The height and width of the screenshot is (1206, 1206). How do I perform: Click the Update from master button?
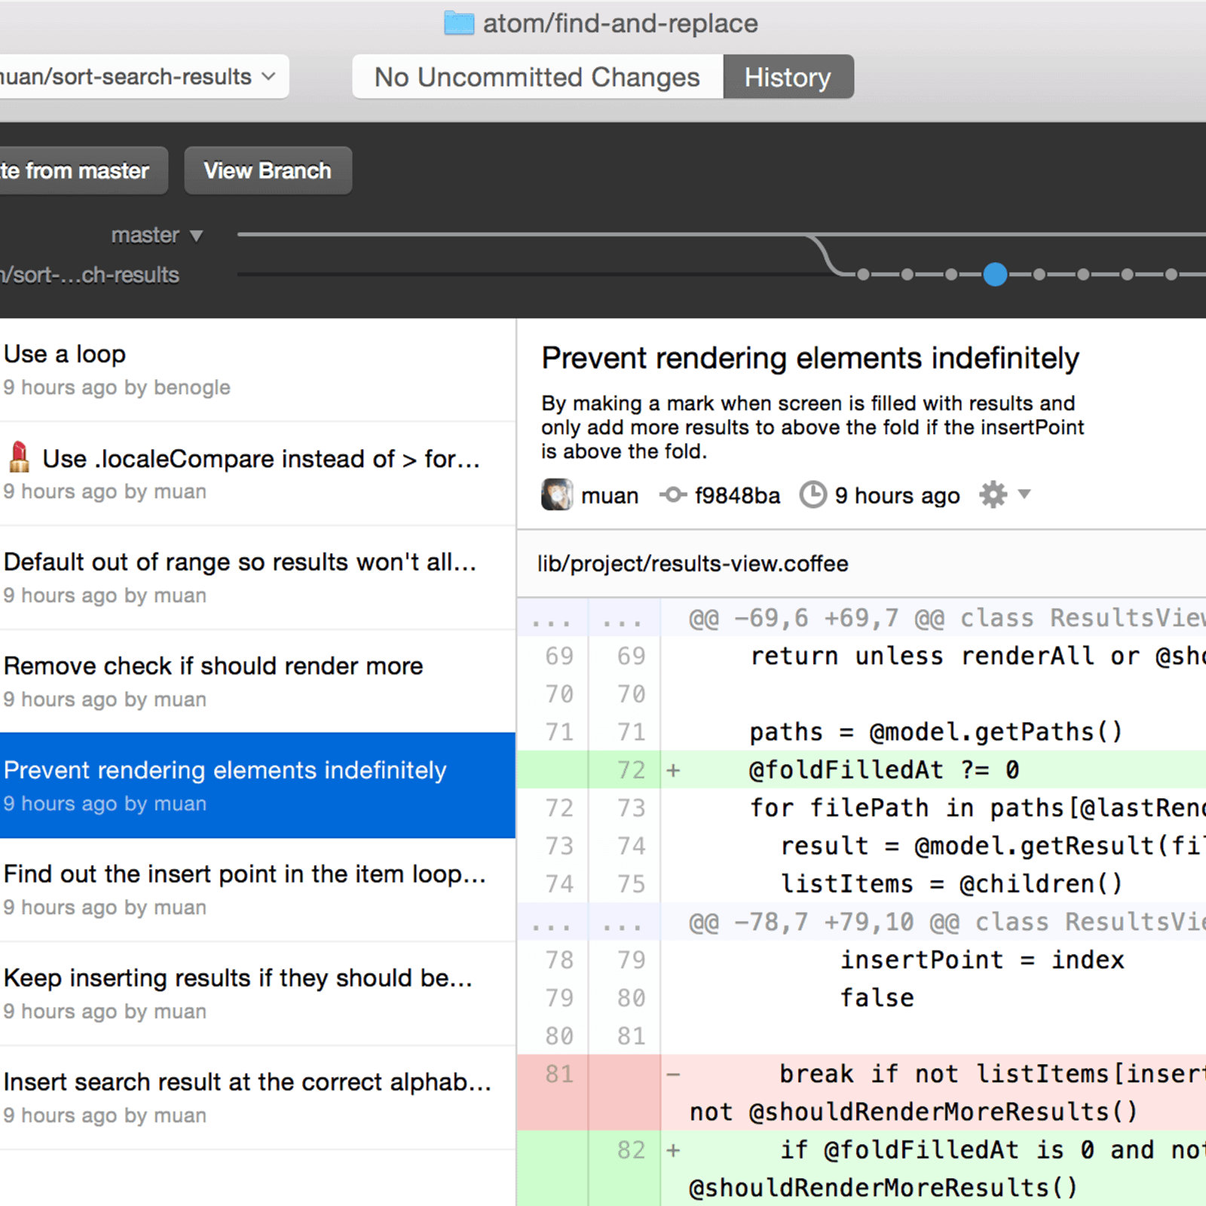83,171
